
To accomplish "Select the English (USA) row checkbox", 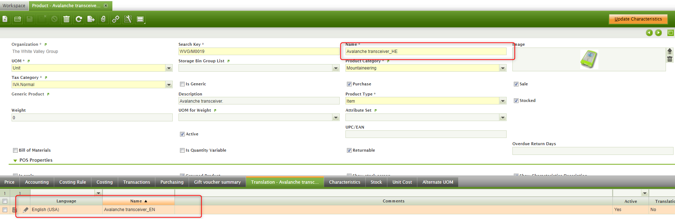I will [5, 210].
